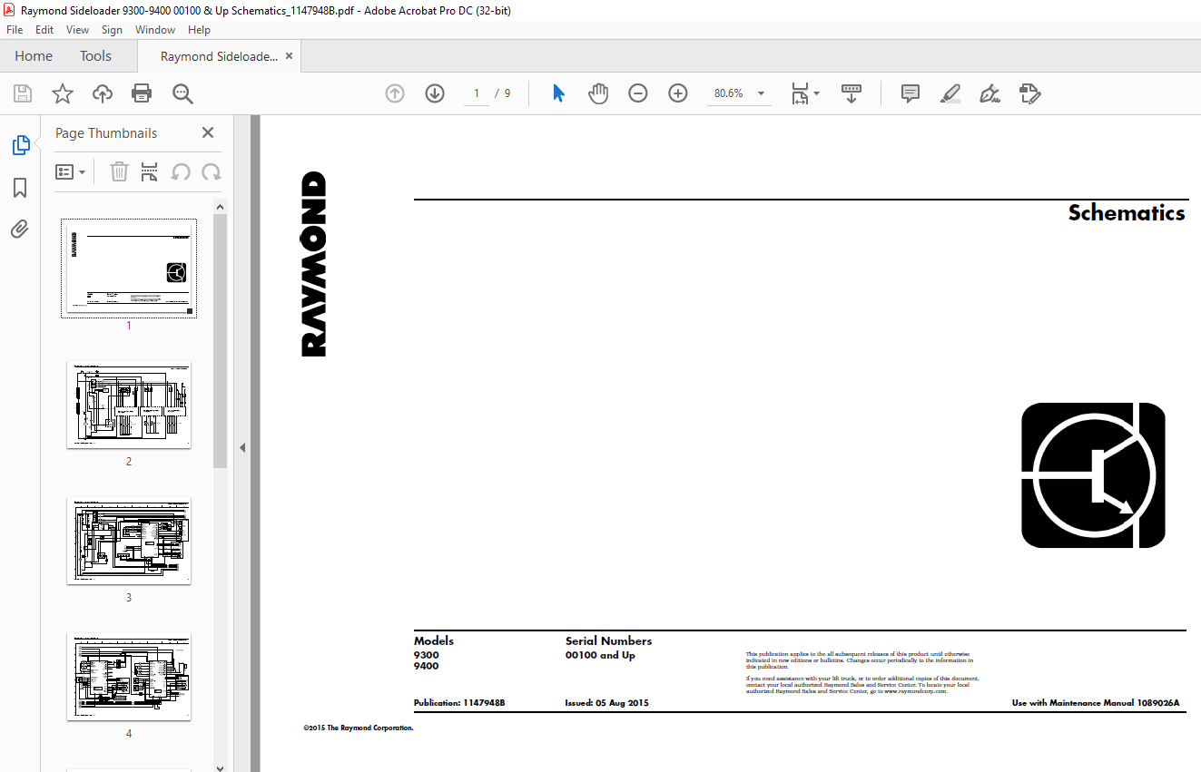The image size is (1201, 772).
Task: Go to next page arrow
Action: [x=435, y=93]
